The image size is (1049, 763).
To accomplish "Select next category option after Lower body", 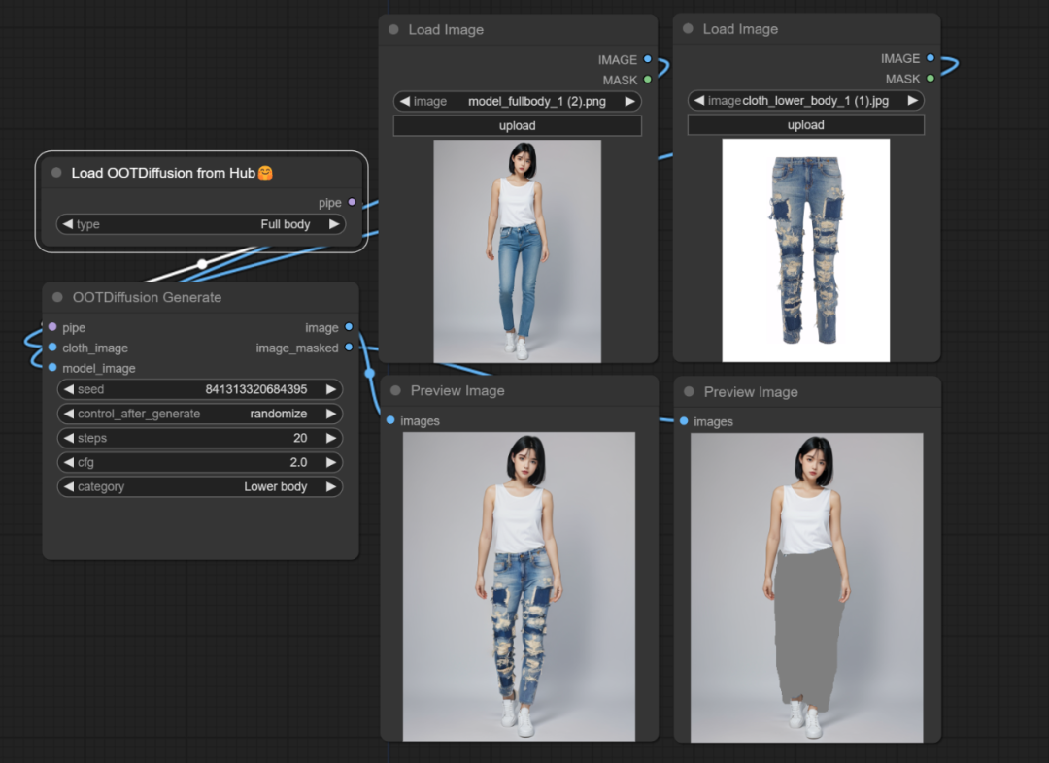I will tap(330, 486).
